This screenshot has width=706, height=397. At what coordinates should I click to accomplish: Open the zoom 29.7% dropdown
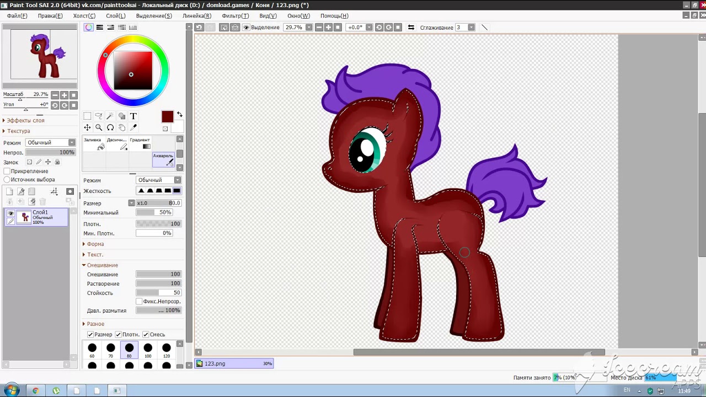pyautogui.click(x=309, y=27)
